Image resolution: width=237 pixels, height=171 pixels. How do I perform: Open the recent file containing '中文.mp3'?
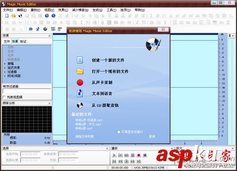click(x=88, y=124)
